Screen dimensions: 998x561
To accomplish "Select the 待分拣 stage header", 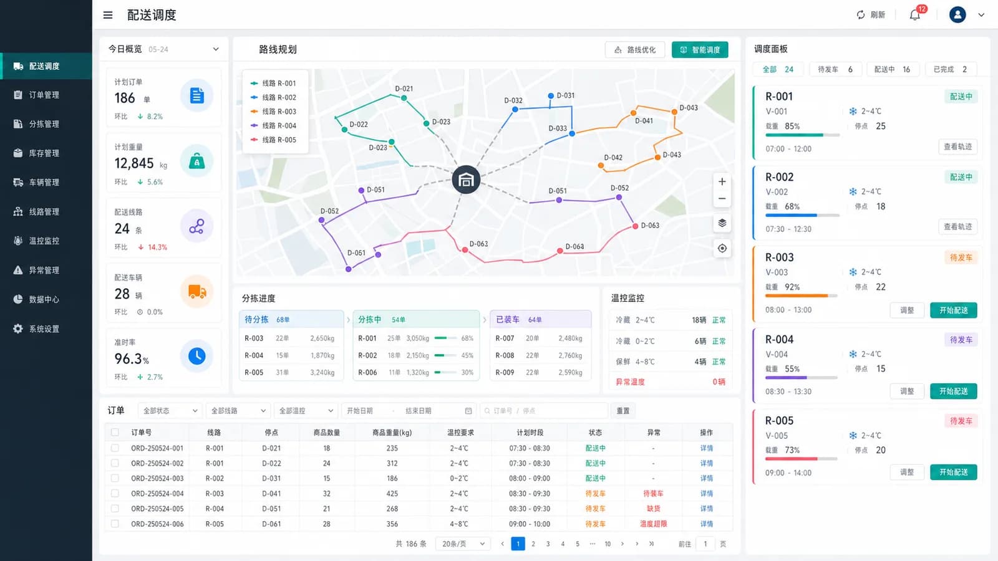I will pos(291,319).
